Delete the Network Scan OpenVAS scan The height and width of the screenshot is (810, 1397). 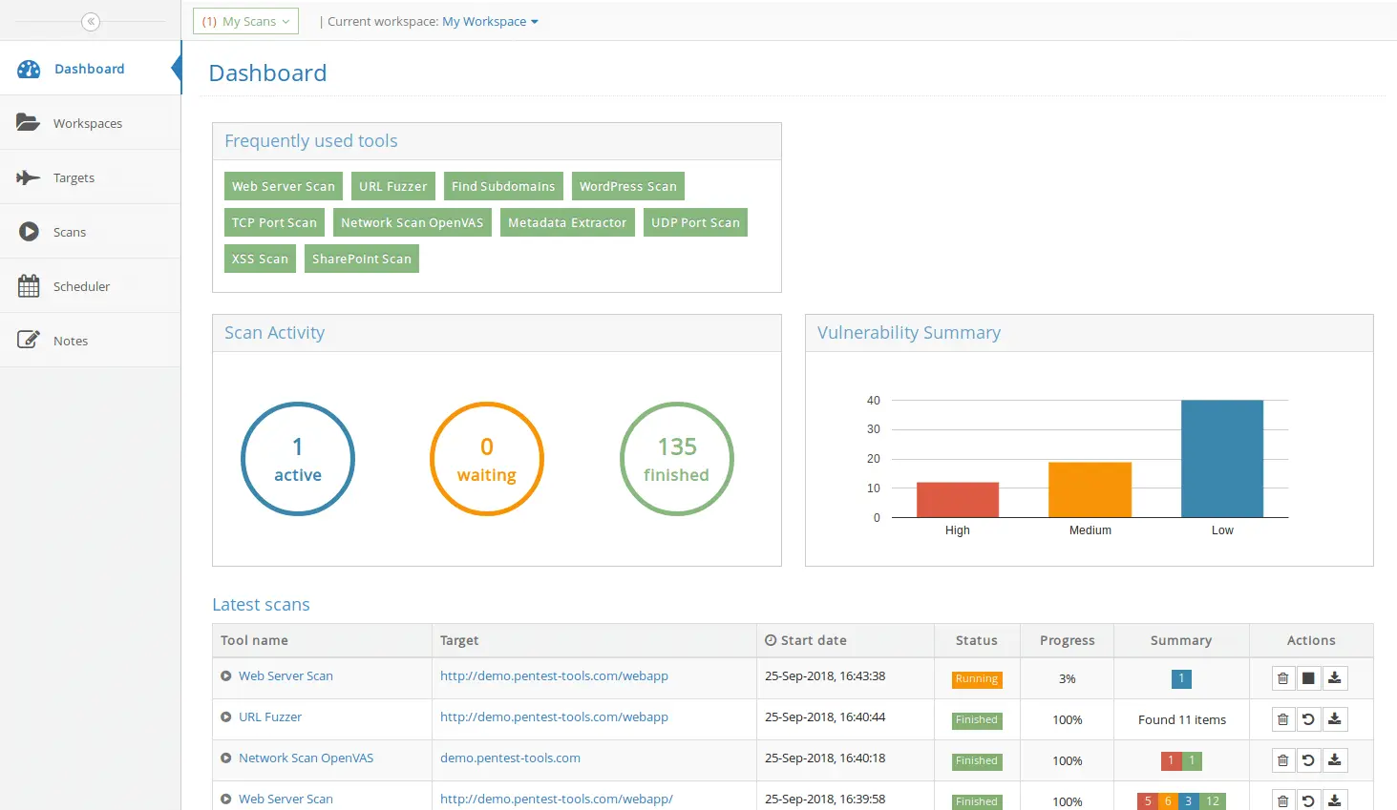[1282, 759]
